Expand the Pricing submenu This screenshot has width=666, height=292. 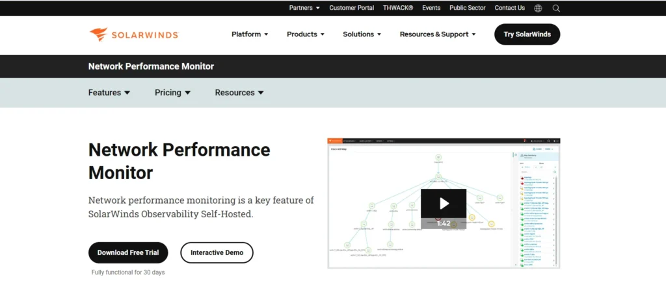click(172, 92)
